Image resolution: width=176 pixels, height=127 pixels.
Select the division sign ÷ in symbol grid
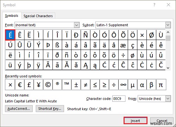(x=123, y=55)
